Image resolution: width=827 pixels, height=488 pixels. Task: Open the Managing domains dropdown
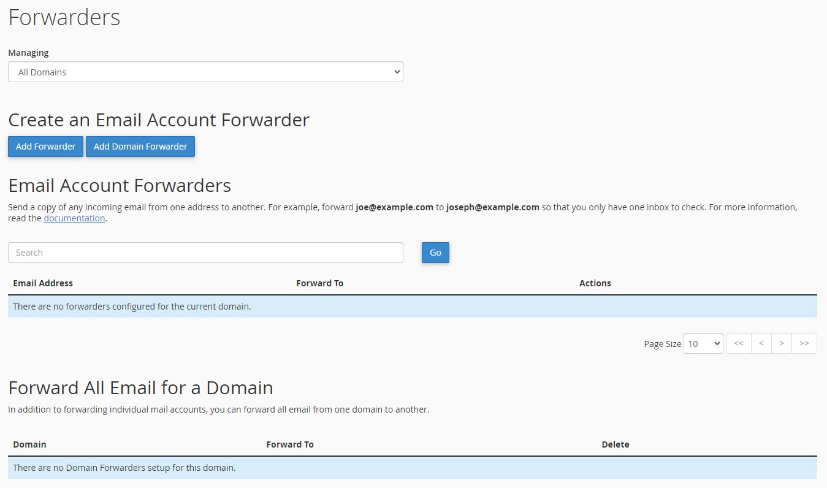[x=205, y=72]
